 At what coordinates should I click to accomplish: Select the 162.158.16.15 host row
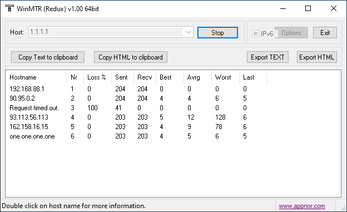pos(137,127)
